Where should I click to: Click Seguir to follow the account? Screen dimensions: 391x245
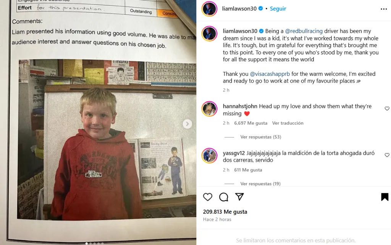(278, 9)
